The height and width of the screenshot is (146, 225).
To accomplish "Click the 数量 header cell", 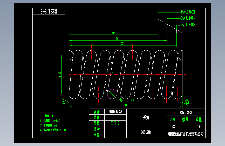I will pos(185,120).
